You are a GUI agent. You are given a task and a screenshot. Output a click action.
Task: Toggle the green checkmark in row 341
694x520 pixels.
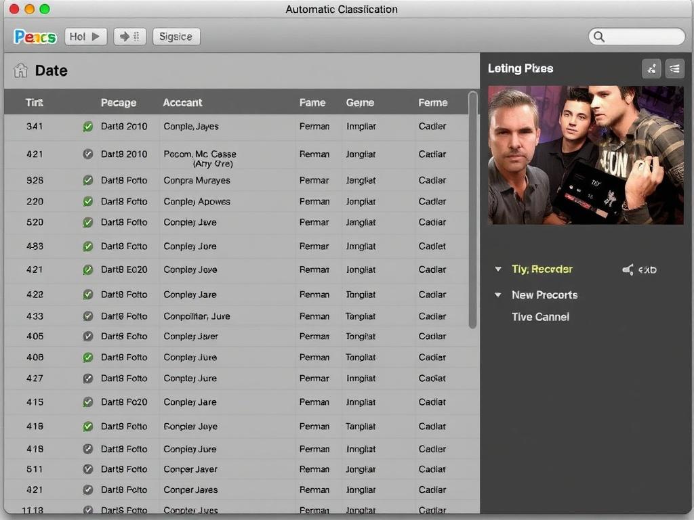point(87,127)
